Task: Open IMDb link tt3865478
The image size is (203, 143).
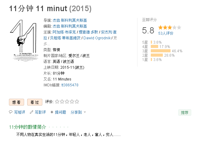Action: pyautogui.click(x=70, y=85)
